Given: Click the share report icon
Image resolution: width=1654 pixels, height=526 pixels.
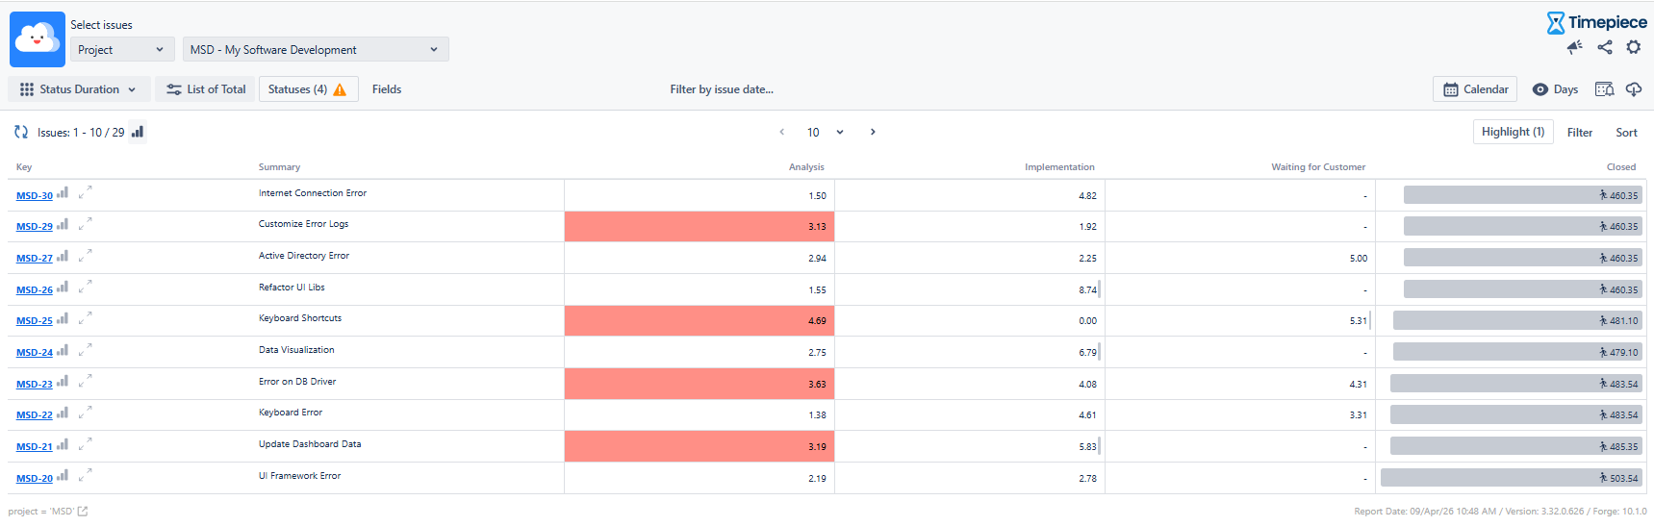Looking at the screenshot, I should [x=1605, y=47].
